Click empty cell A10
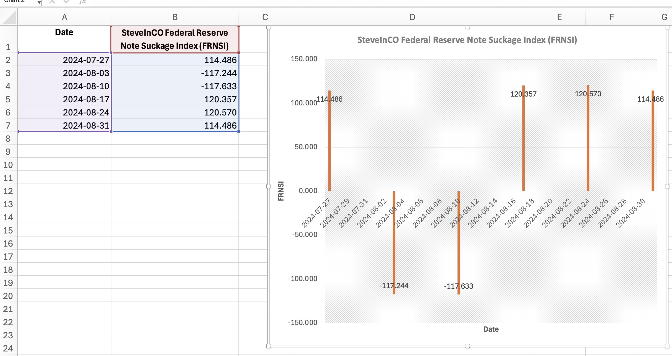This screenshot has width=672, height=356. [x=64, y=165]
